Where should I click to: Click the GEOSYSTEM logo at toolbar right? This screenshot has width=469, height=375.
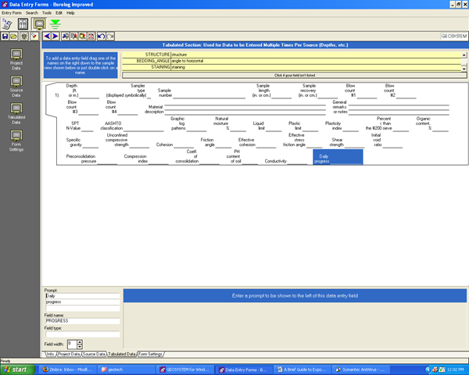(x=453, y=36)
